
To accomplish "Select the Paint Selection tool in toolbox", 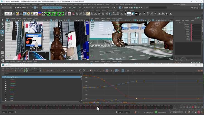I will point(2,28).
